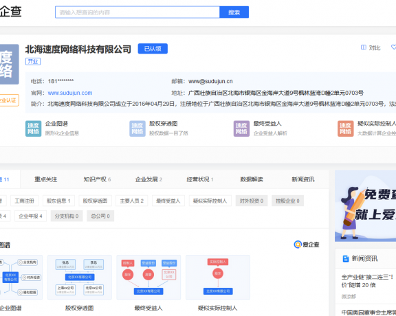The image size is (396, 316).
Task: Select the 工商注册 sub-tab
Action: coord(25,201)
